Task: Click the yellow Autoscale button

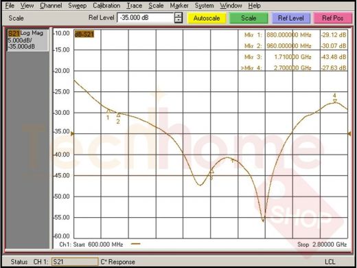Action: 207,18
